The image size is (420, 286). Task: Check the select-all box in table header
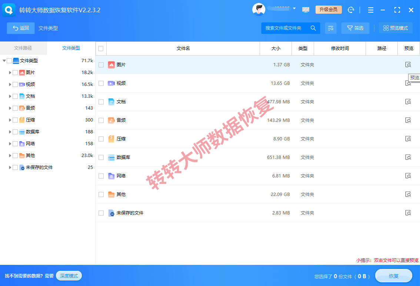click(x=101, y=49)
